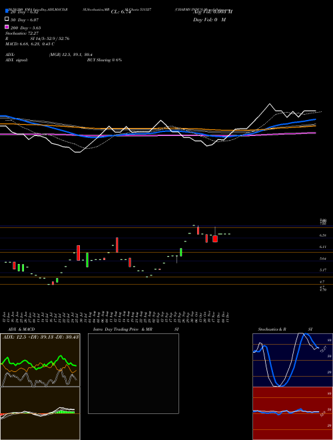This screenshot has width=333, height=440.
Task: Click the 6.11 price axis label
Action: point(322,247)
